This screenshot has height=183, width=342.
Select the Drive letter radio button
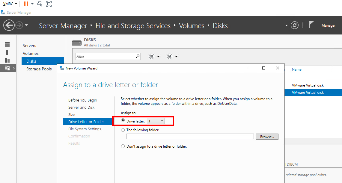[123, 121]
